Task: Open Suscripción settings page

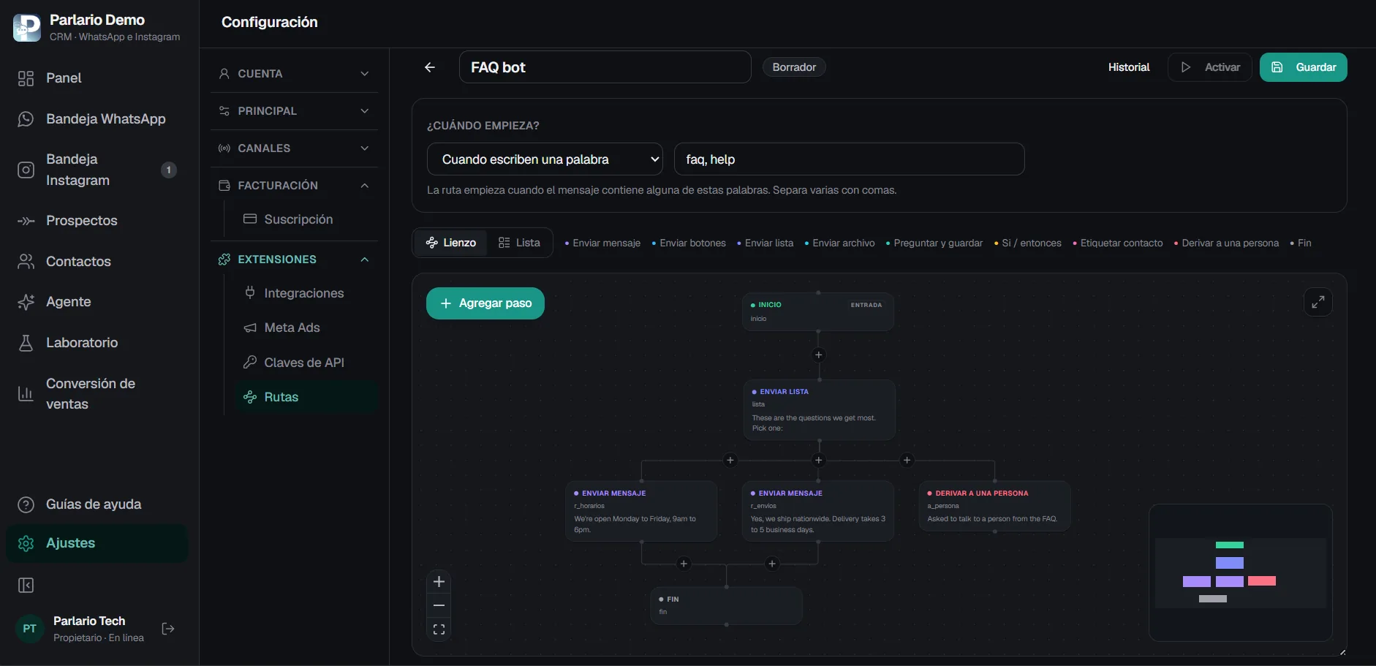Action: point(306,219)
